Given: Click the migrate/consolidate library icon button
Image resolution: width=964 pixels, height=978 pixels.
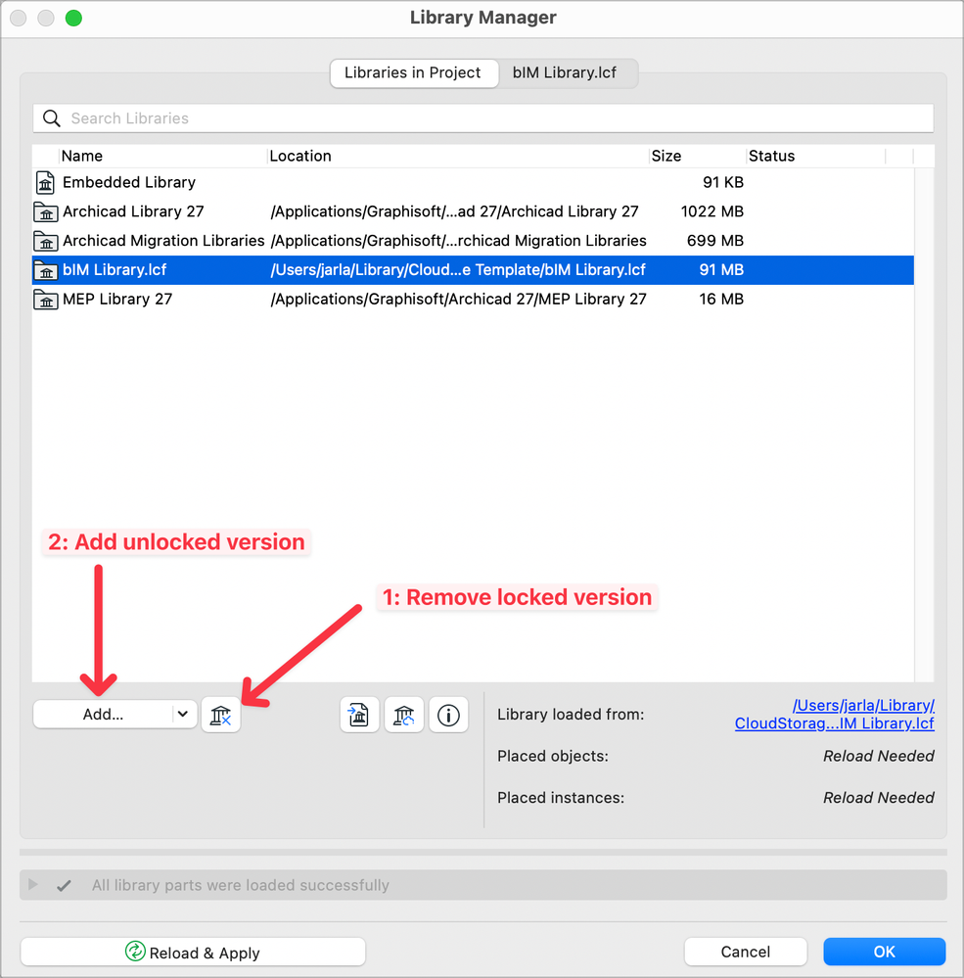Looking at the screenshot, I should [x=359, y=715].
